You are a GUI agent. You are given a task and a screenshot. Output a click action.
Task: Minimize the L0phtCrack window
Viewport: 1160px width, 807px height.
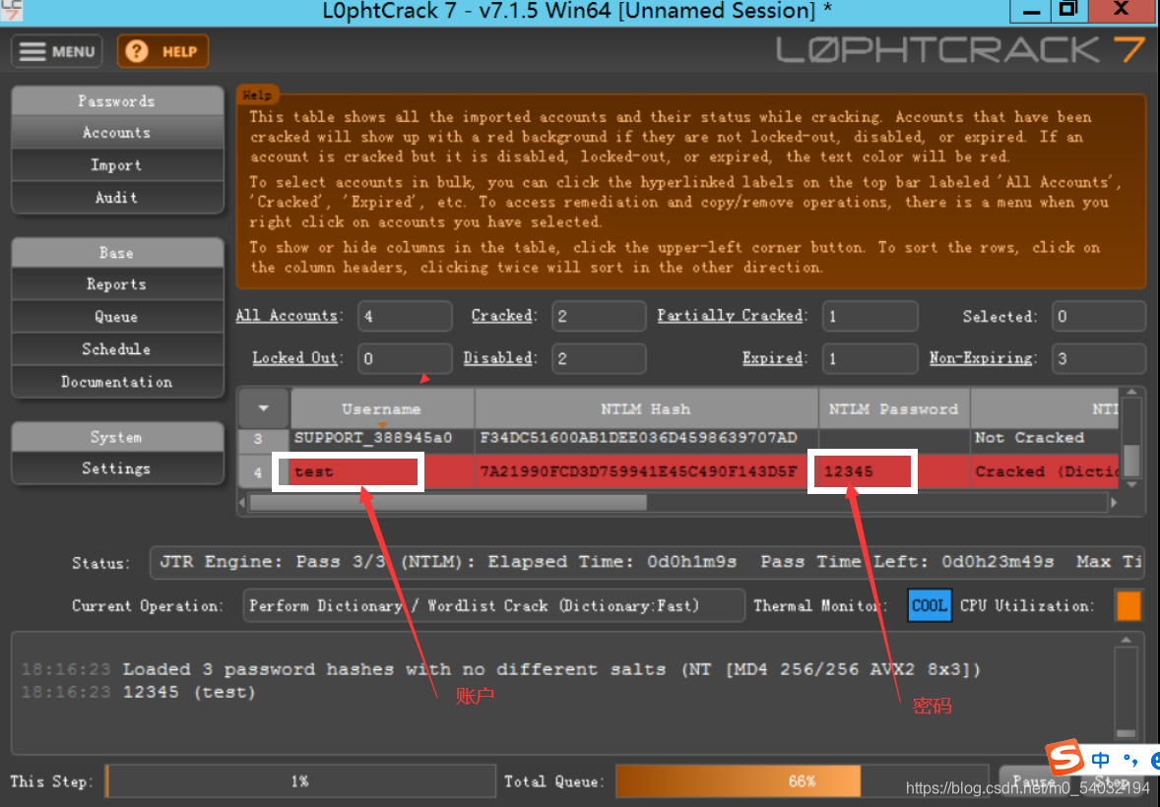(x=1031, y=11)
